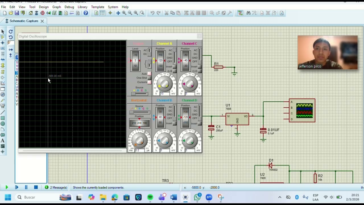Click the New Sheet icon
The width and height of the screenshot is (364, 205).
(x=262, y=13)
